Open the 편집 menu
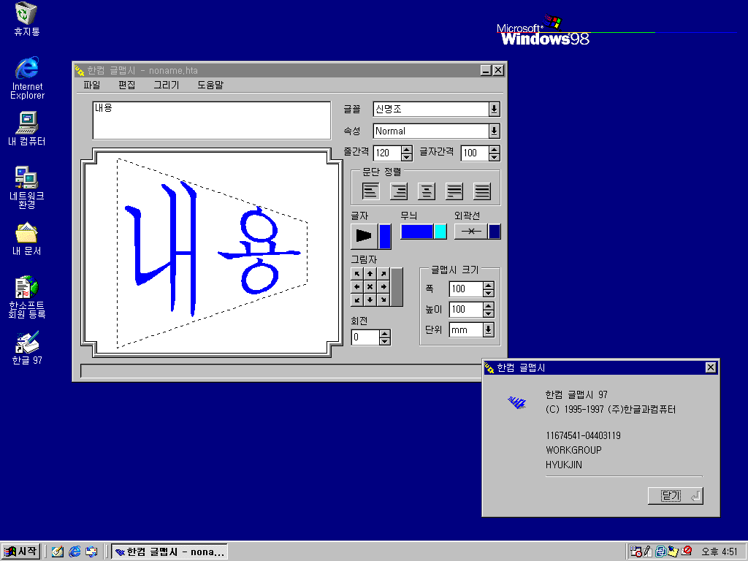Image resolution: width=748 pixels, height=561 pixels. pos(127,85)
